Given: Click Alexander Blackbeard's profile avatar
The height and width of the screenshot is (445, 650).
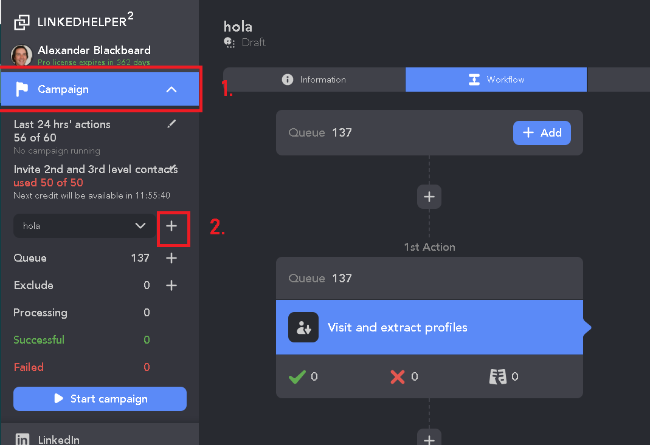Looking at the screenshot, I should tap(22, 55).
